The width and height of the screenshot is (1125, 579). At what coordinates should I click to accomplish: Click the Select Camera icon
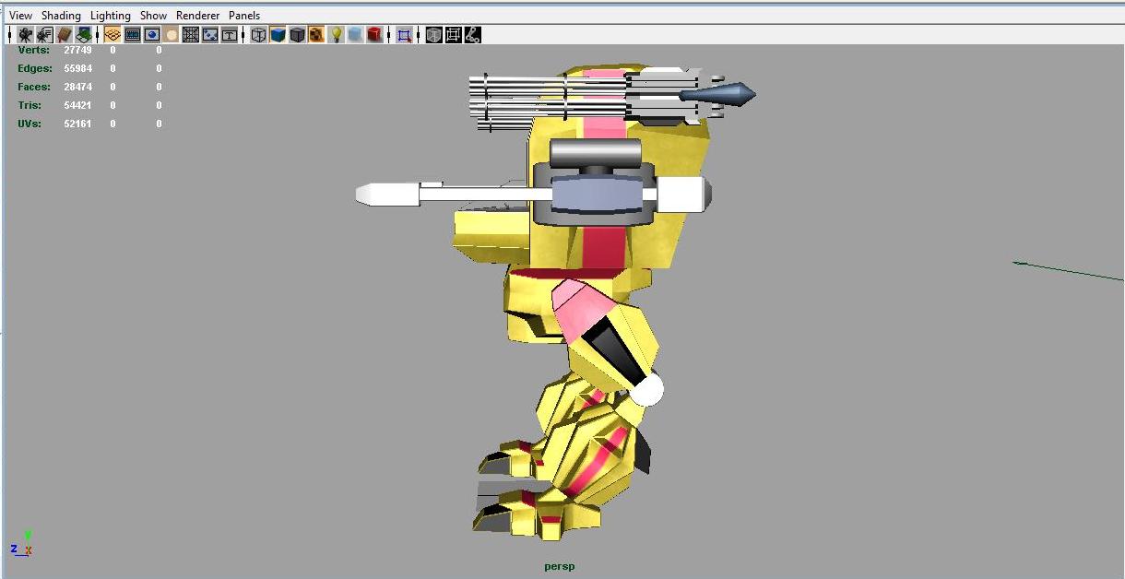(26, 35)
